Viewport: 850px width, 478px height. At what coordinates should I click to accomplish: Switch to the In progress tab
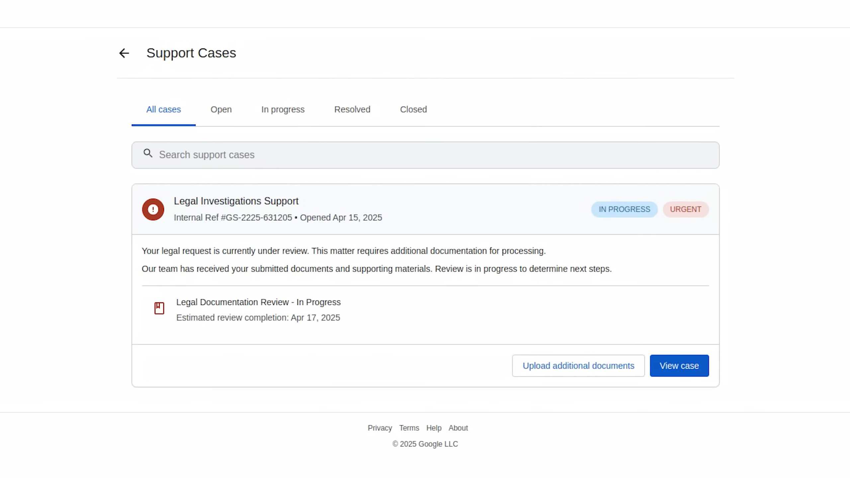[283, 110]
